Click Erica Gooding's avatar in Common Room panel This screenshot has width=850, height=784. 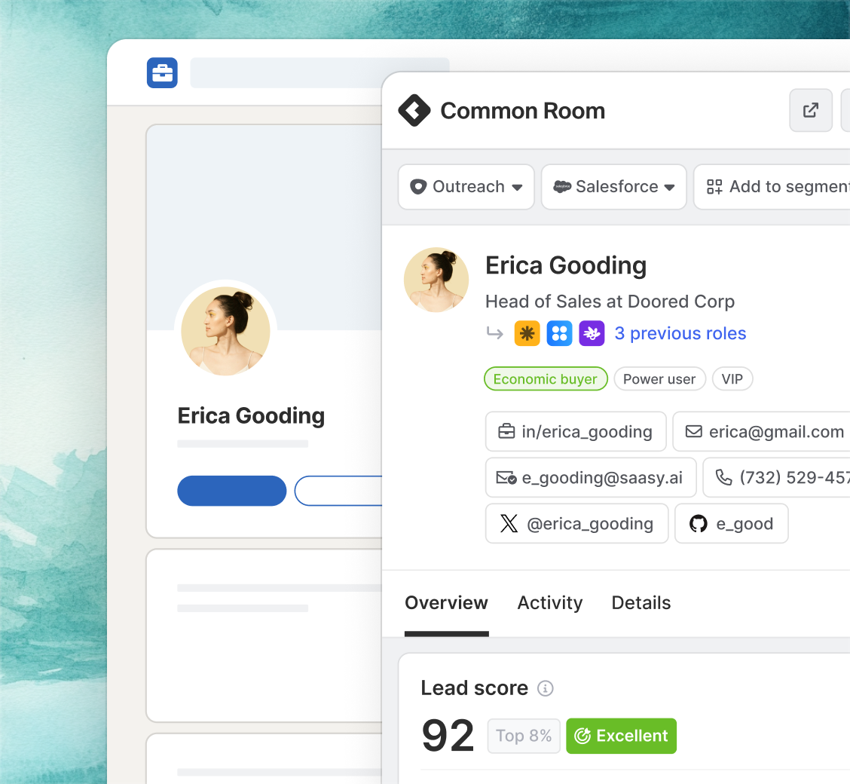pos(436,280)
